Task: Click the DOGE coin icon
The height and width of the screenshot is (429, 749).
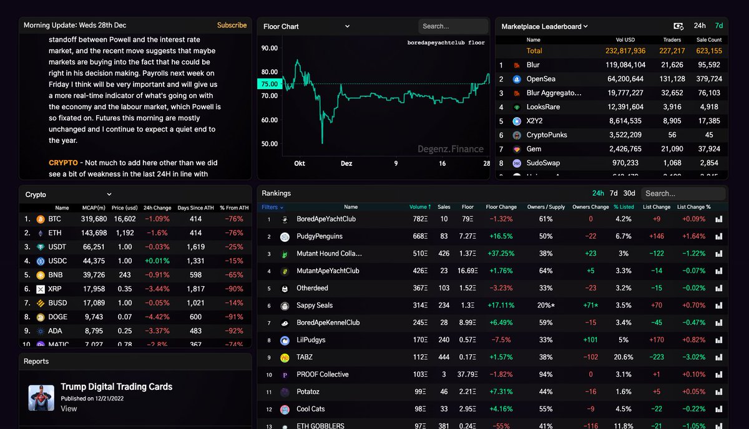Action: pyautogui.click(x=41, y=317)
